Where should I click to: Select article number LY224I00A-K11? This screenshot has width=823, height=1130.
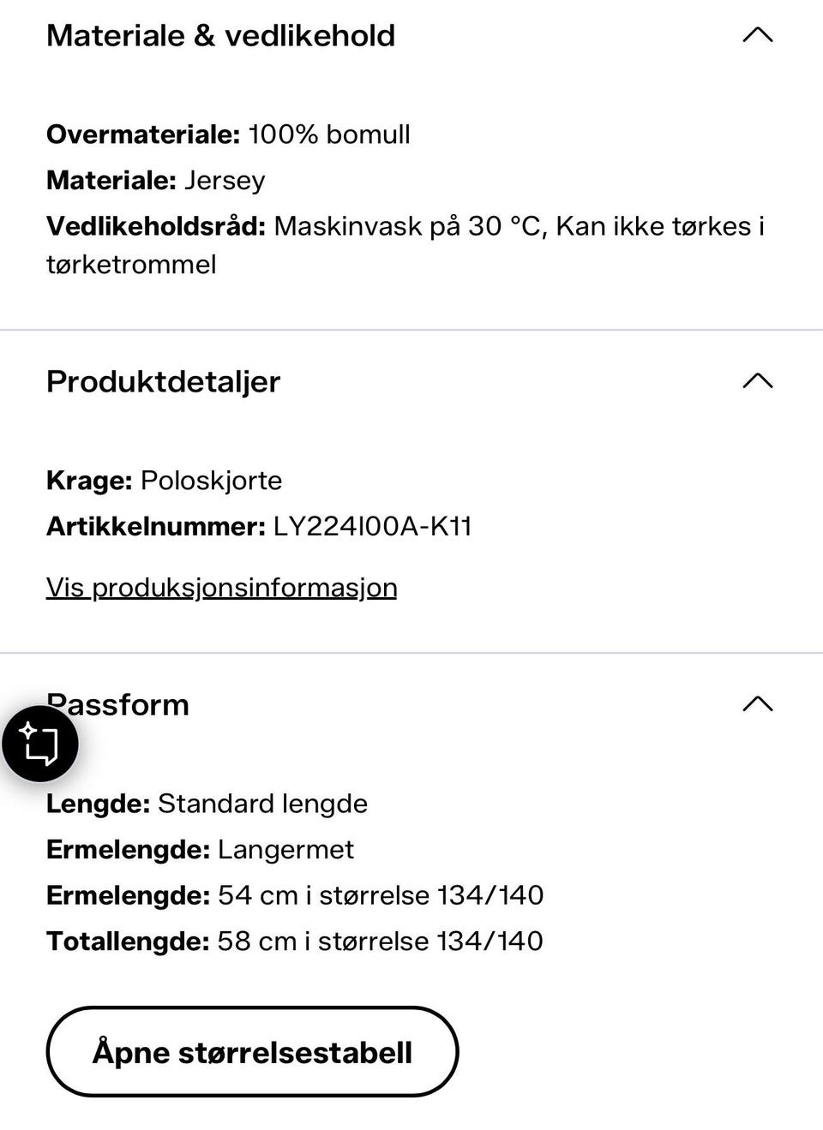tap(372, 526)
